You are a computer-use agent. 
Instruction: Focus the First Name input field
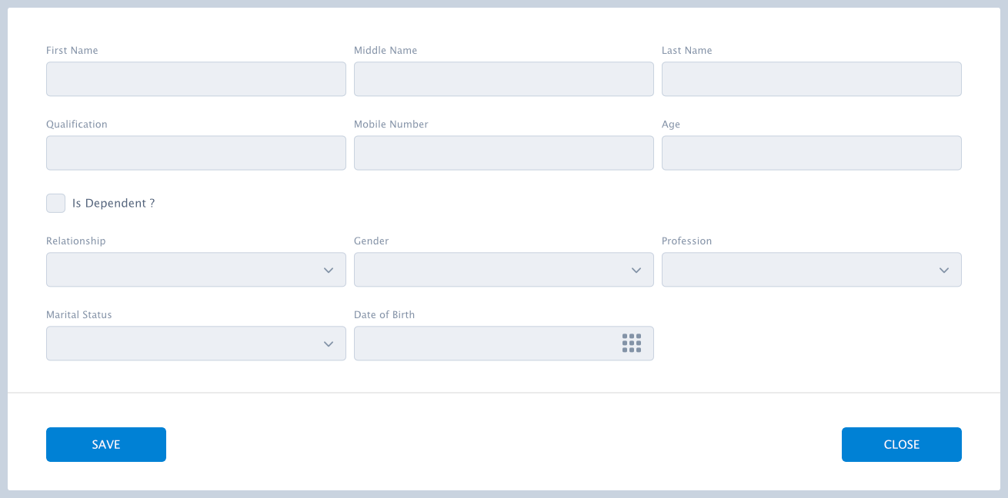[196, 79]
